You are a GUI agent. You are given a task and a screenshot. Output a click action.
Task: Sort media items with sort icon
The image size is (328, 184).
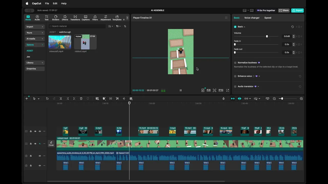click(125, 26)
